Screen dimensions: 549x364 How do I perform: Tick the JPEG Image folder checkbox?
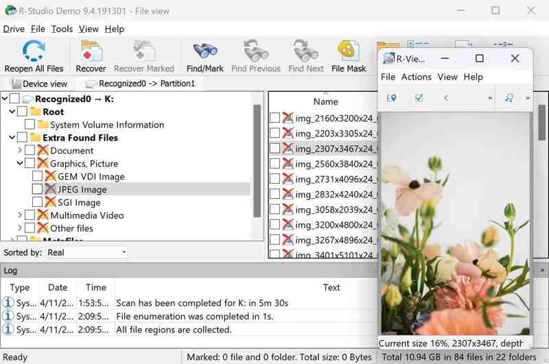tap(38, 189)
